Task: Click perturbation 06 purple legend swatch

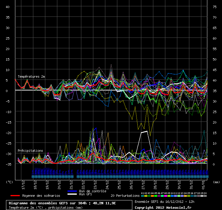Action: (x=159, y=196)
